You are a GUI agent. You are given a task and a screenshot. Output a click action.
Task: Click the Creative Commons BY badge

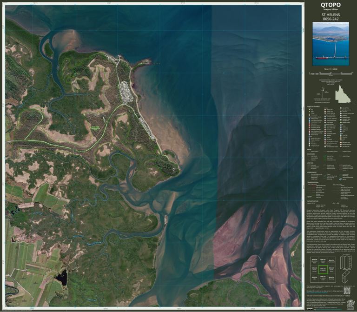click(310, 309)
